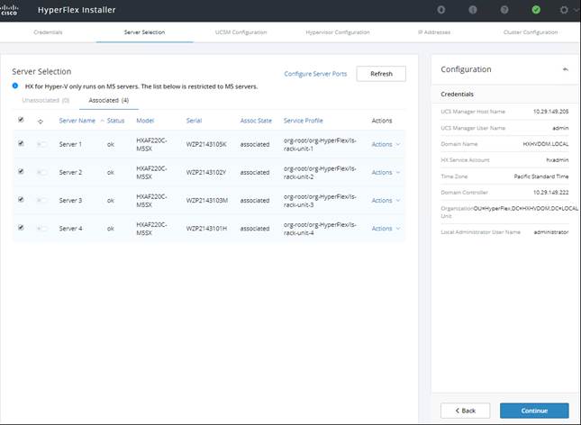Open the Cluster Configuration step tab
Screen dimensions: 581x425
click(531, 32)
